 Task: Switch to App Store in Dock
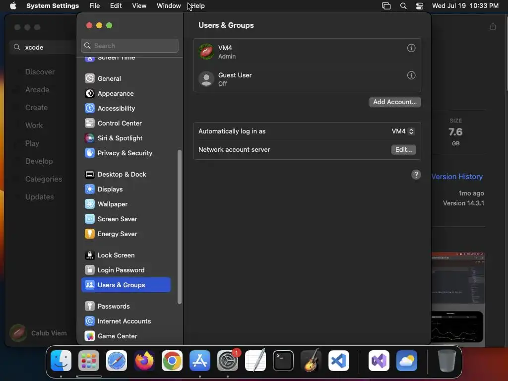(x=200, y=361)
